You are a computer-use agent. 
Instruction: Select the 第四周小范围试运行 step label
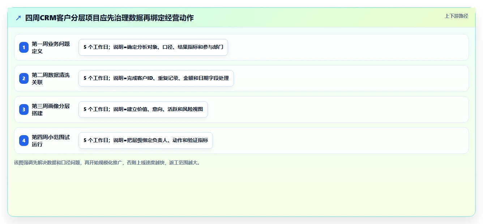pyautogui.click(x=51, y=141)
